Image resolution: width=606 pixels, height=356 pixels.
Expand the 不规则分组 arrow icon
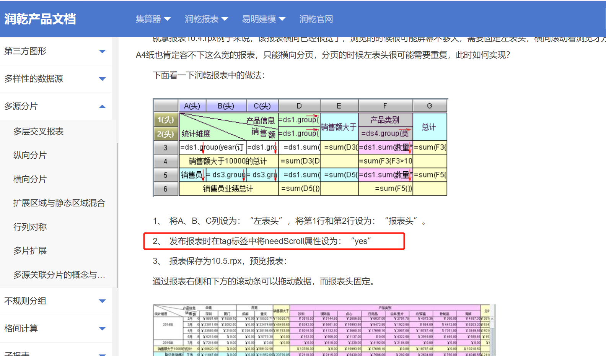click(x=102, y=301)
